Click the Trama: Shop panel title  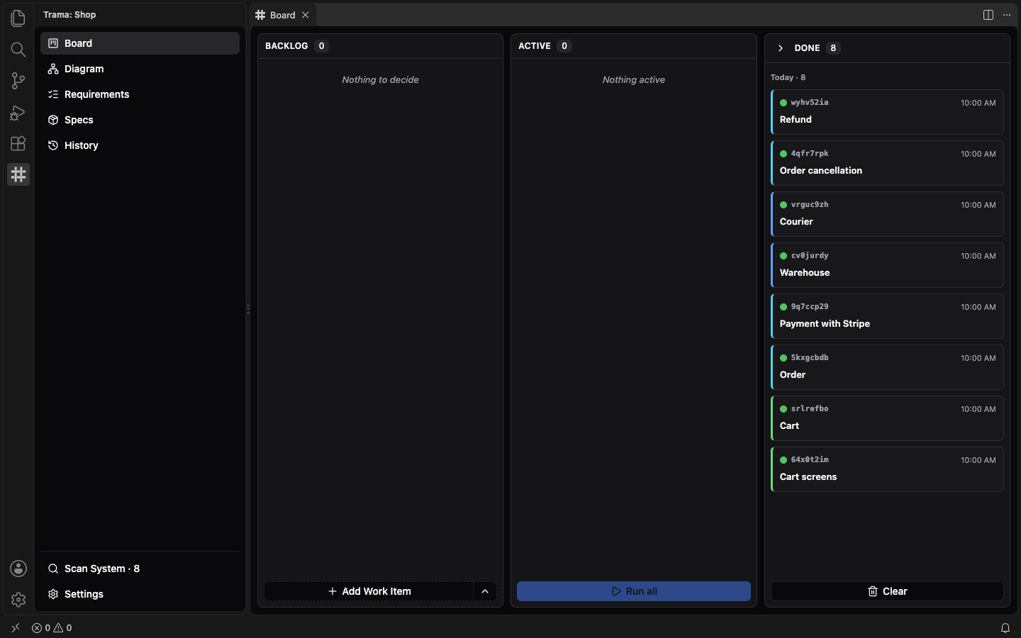[69, 15]
